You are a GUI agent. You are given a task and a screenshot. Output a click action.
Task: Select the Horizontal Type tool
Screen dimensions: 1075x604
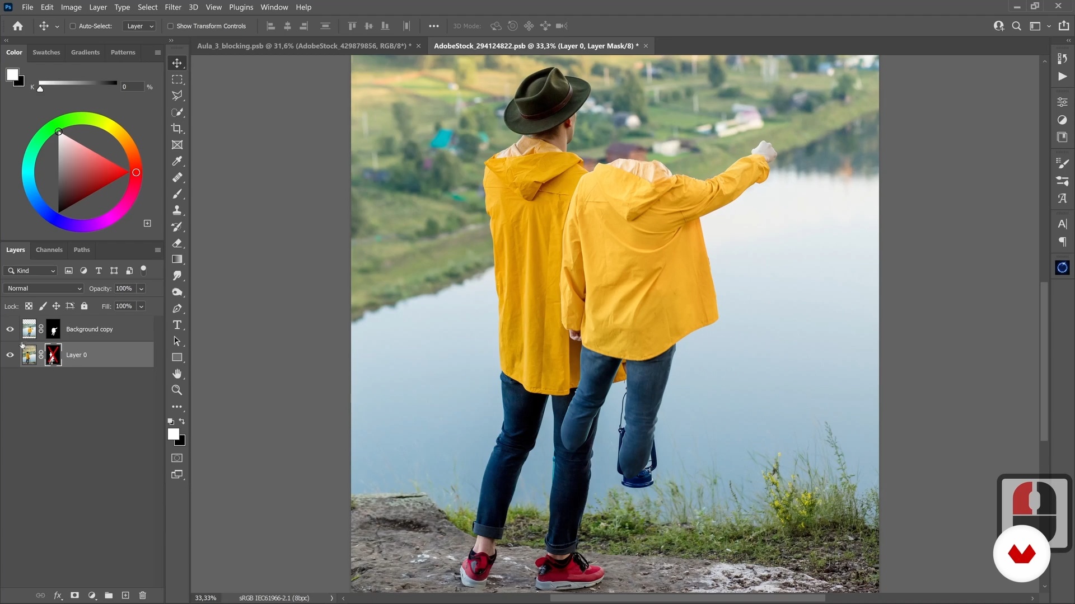tap(177, 325)
